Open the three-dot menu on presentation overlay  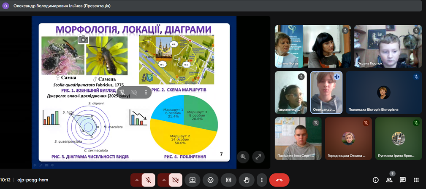(x=146, y=92)
